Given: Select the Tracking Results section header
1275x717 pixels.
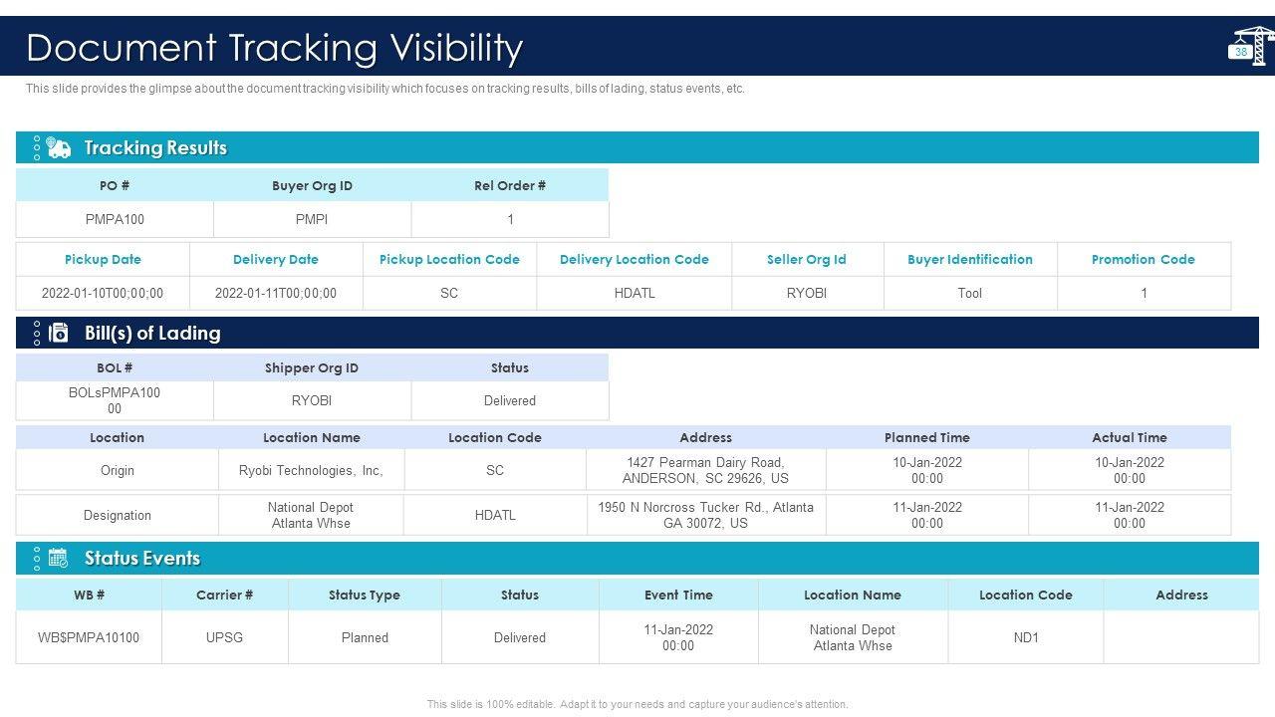Looking at the screenshot, I should point(155,148).
